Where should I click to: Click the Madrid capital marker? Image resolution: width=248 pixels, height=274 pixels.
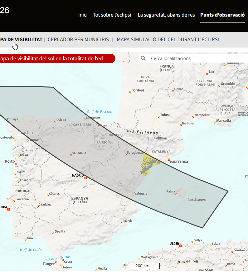(85, 178)
